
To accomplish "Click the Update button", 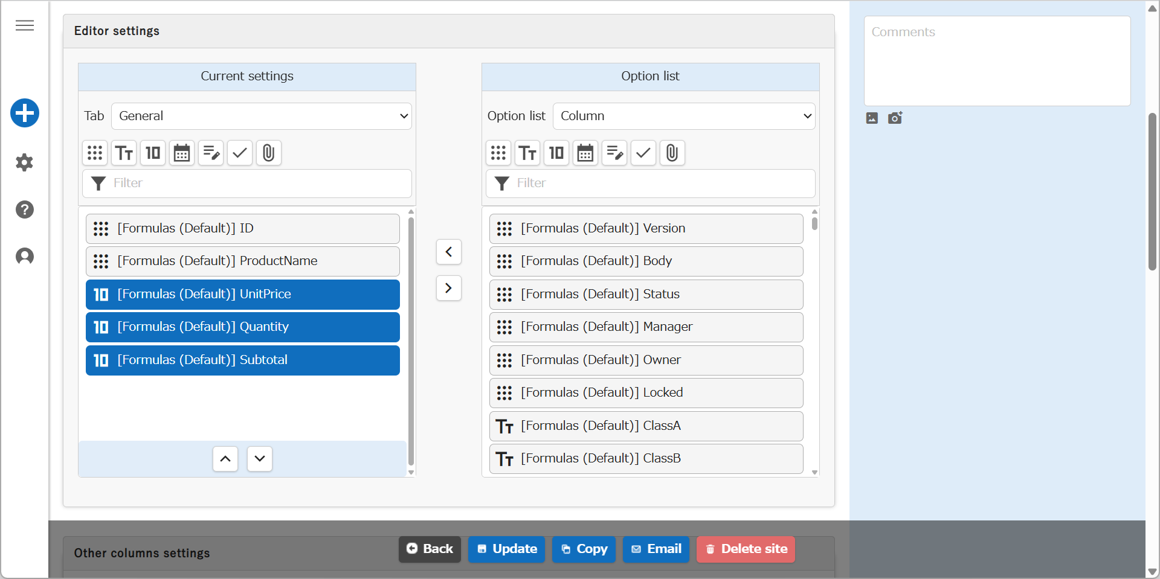I will tap(507, 549).
